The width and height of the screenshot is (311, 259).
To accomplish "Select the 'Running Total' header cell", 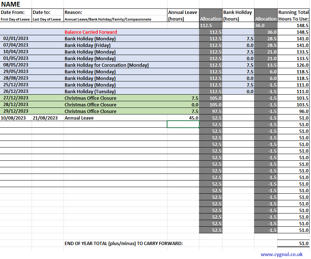I will (293, 12).
